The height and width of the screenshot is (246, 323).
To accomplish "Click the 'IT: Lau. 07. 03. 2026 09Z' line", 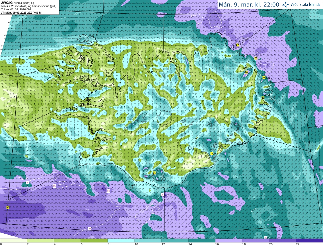I will click(x=16, y=9).
